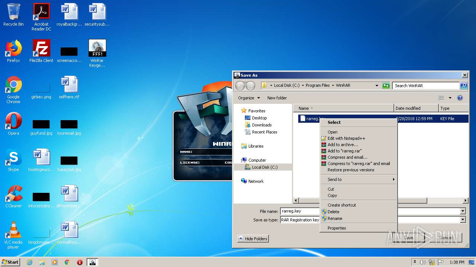Open Internet Explorer from taskbar
Image resolution: width=476 pixels, height=267 pixels.
pyautogui.click(x=29, y=262)
